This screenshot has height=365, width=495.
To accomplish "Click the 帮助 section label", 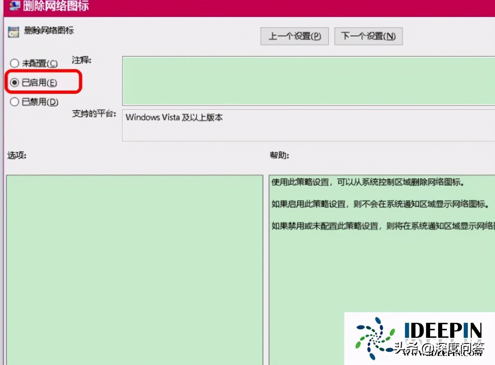I will tap(279, 155).
